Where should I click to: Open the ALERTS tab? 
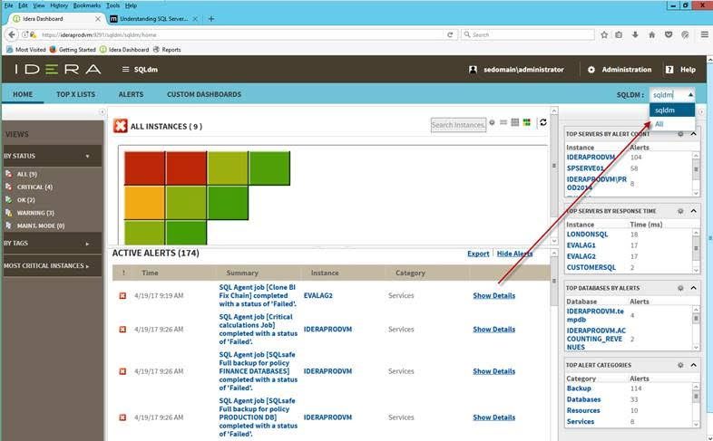coord(131,94)
